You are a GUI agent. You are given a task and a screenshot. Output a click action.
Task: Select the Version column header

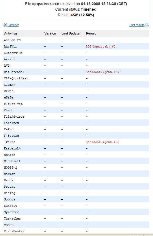(x=50, y=33)
